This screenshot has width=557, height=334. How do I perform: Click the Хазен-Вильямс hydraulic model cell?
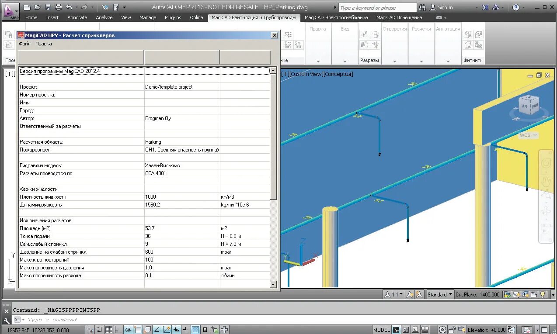[182, 165]
